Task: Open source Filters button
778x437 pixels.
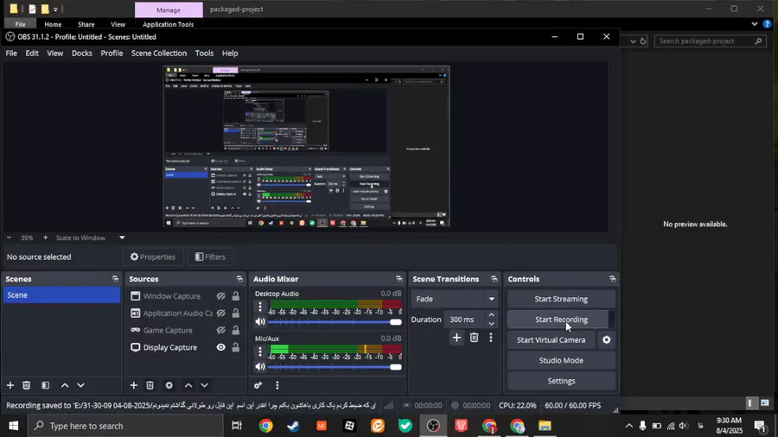Action: coord(210,256)
